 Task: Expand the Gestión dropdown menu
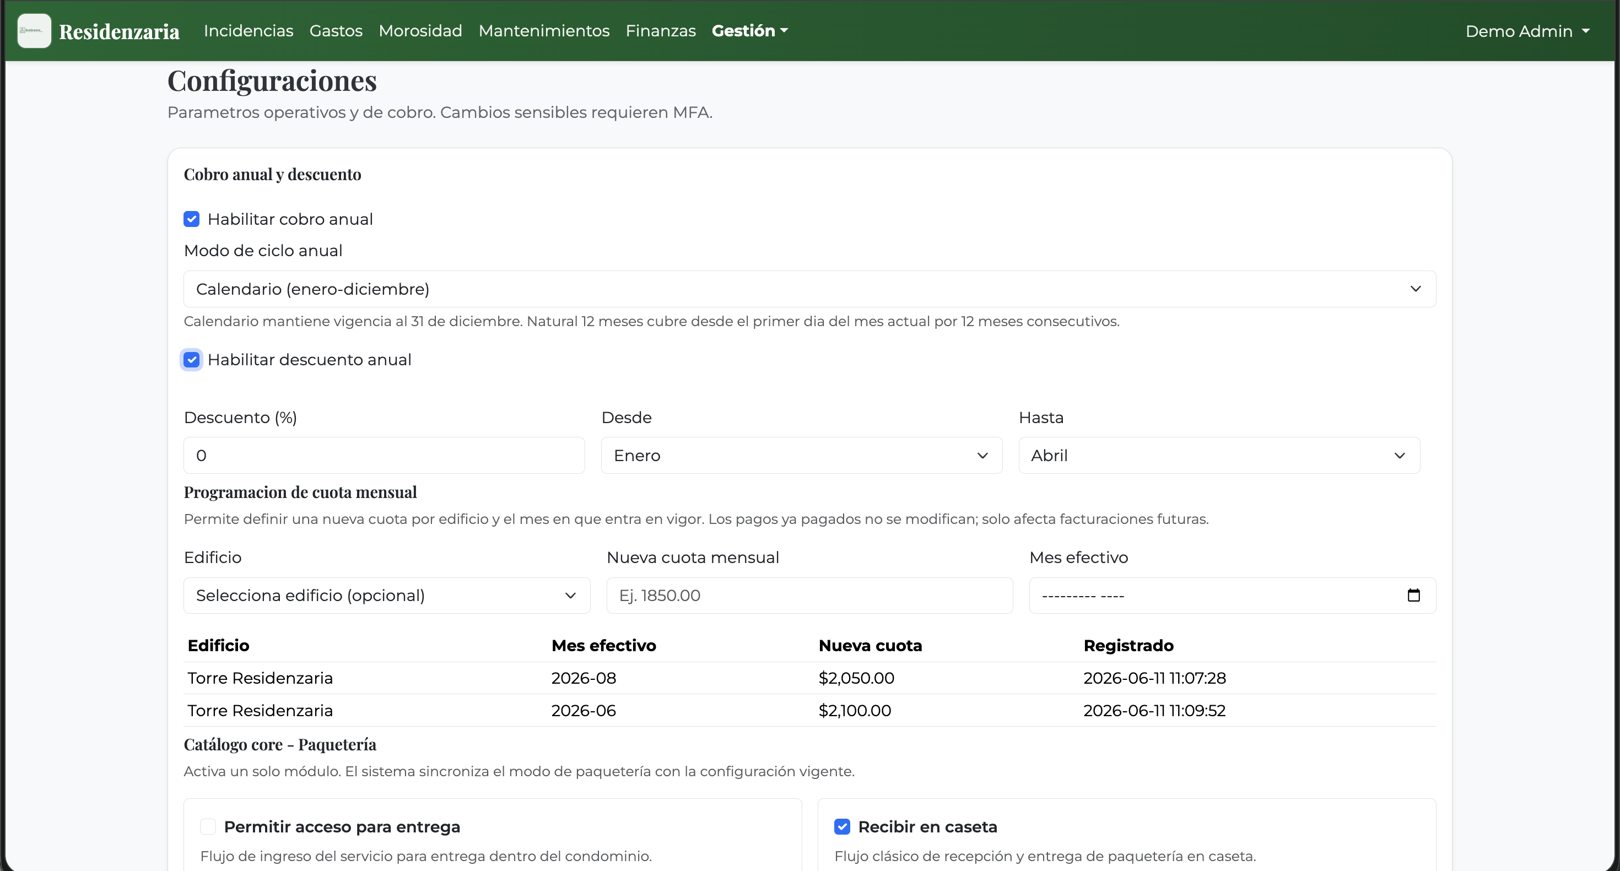[x=749, y=31]
